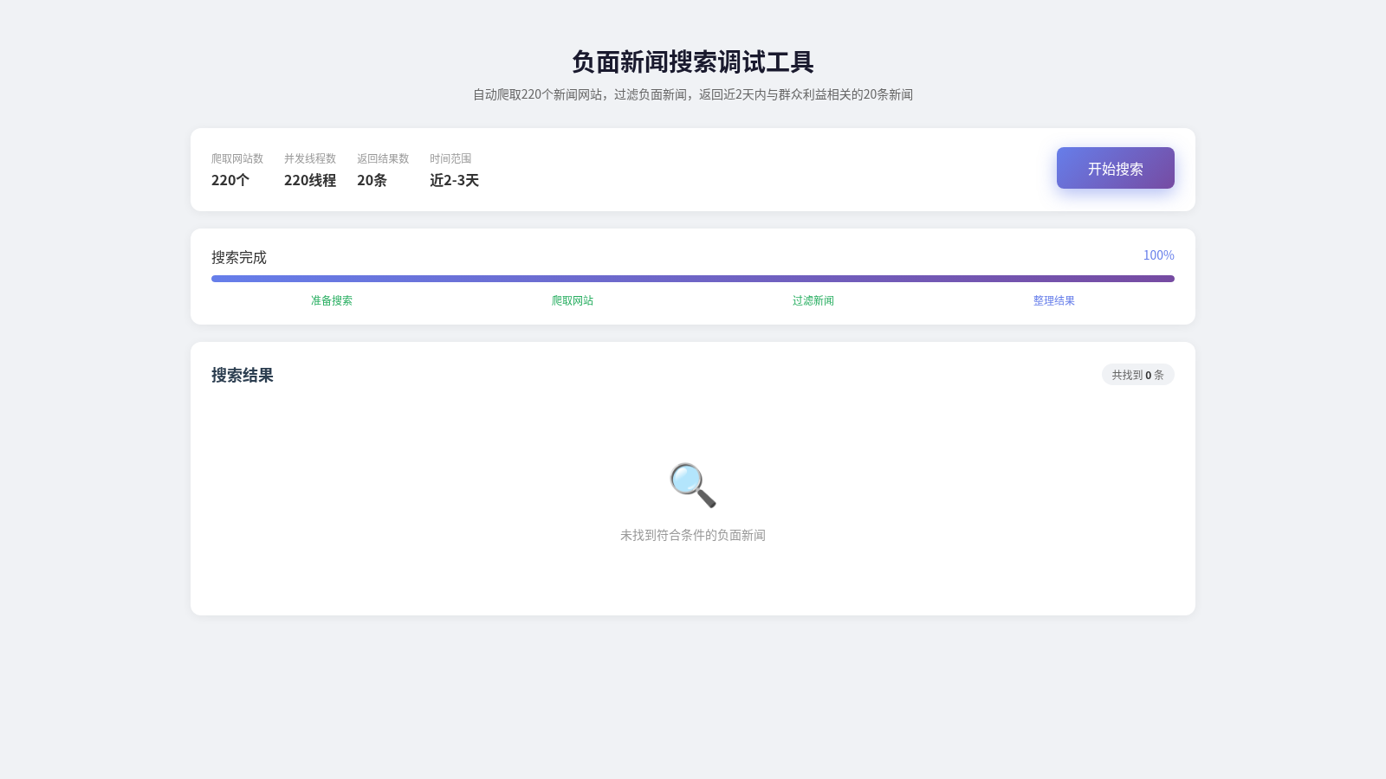This screenshot has height=779, width=1386.
Task: Click the 搜索结果 section heading
Action: (x=243, y=375)
